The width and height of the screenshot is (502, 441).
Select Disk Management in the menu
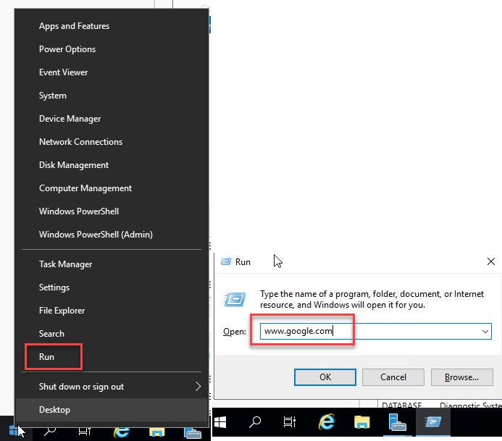point(74,165)
